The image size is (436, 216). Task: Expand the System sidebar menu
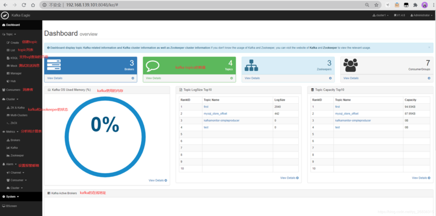10,197
